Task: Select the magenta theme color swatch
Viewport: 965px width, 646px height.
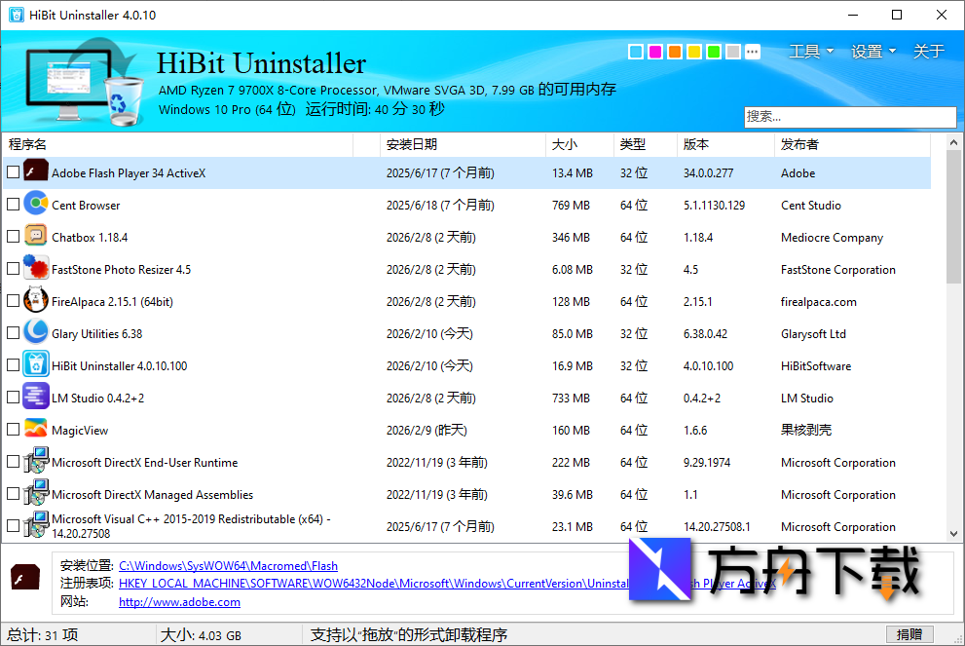Action: pyautogui.click(x=654, y=51)
